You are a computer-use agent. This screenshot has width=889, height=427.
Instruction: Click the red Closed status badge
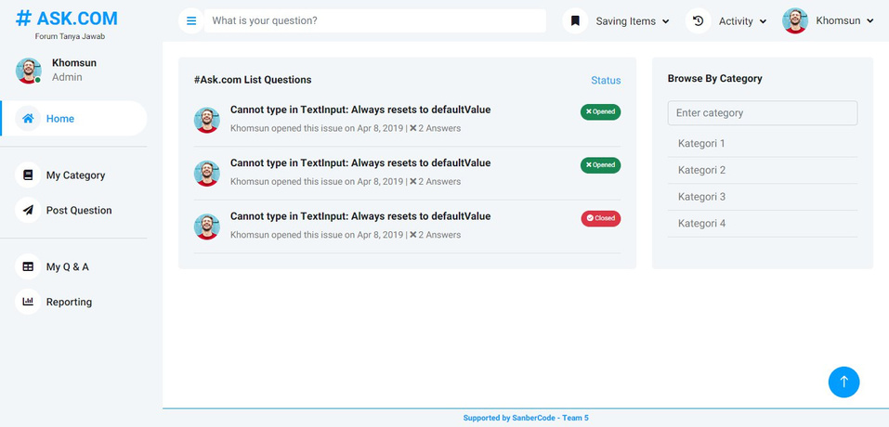coord(601,218)
